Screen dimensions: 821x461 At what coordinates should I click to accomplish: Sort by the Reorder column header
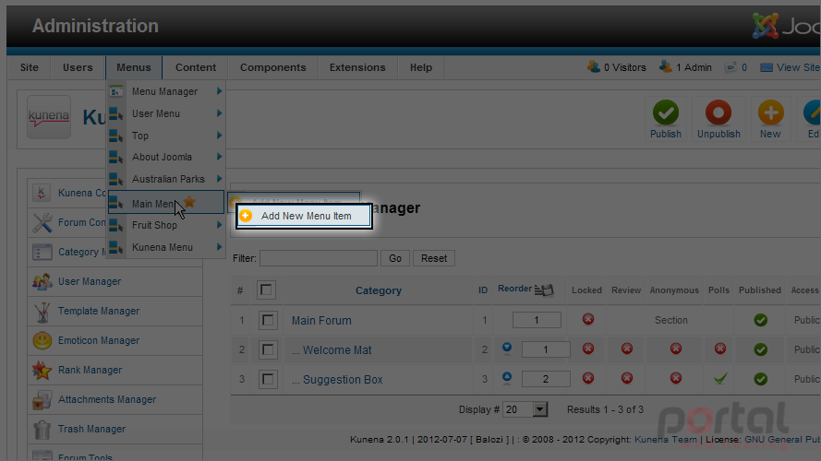pyautogui.click(x=514, y=289)
